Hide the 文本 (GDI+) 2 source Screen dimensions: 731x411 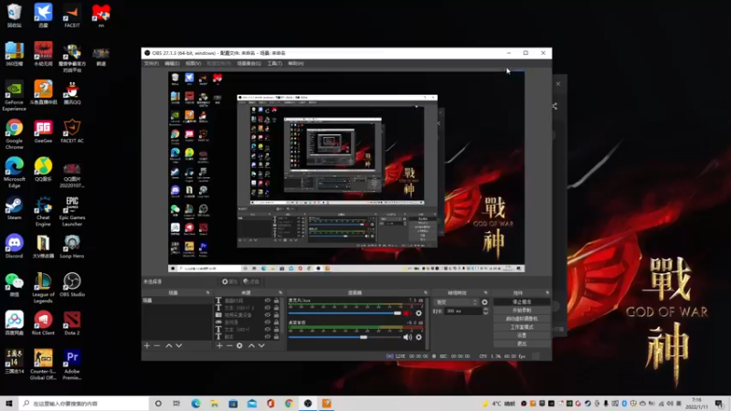pyautogui.click(x=268, y=308)
